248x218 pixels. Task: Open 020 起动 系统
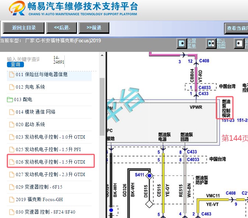point(30,125)
